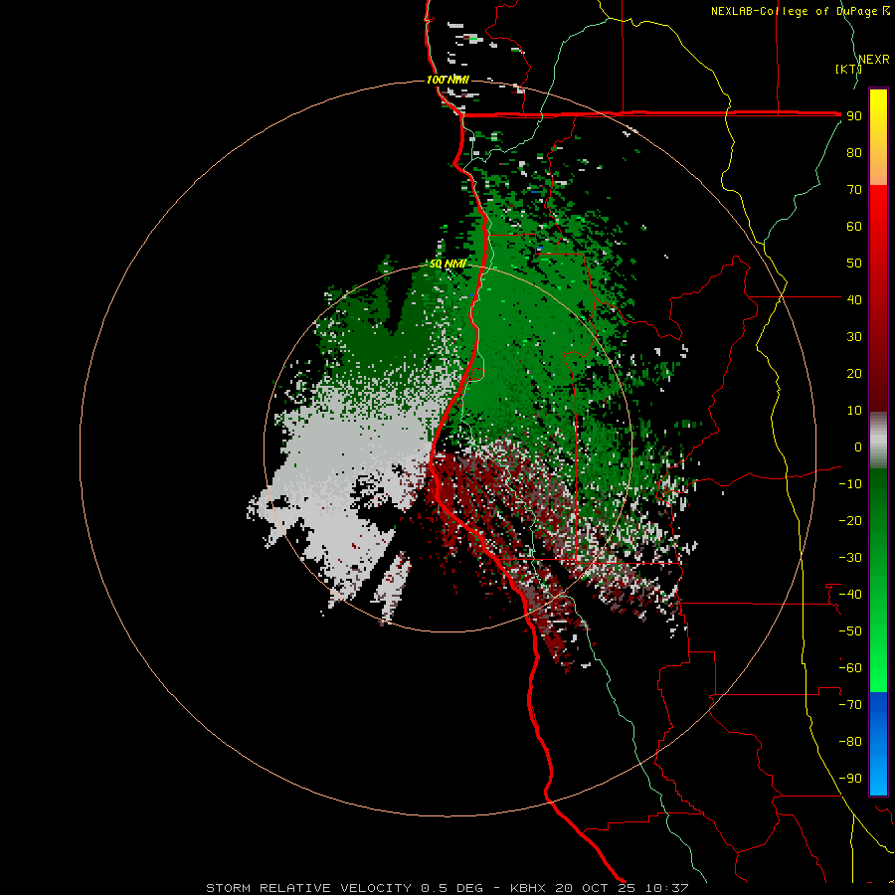This screenshot has height=895, width=895.
Task: Select the -60 value on the velocity scale
Action: click(x=850, y=668)
